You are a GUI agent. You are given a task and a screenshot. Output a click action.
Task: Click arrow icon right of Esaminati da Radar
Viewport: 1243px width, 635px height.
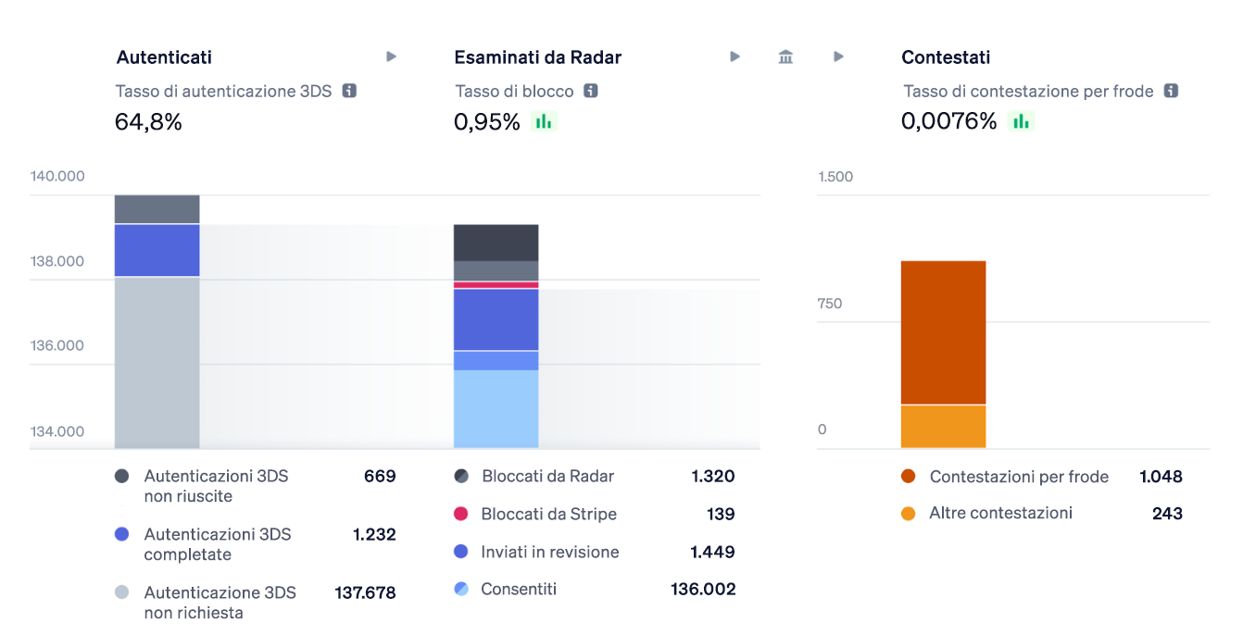tap(734, 57)
